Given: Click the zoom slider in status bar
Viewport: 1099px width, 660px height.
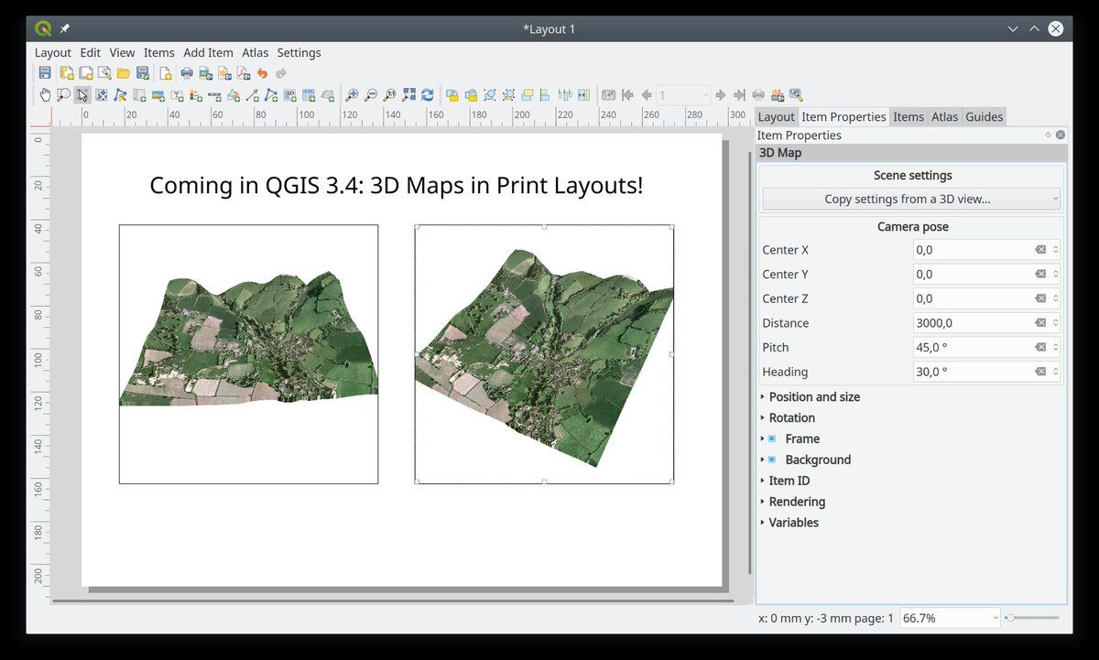Looking at the screenshot, I should click(1032, 618).
